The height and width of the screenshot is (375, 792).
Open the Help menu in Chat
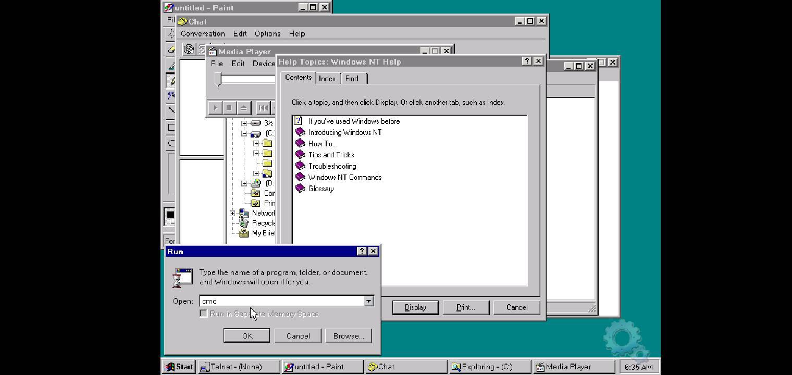click(296, 34)
